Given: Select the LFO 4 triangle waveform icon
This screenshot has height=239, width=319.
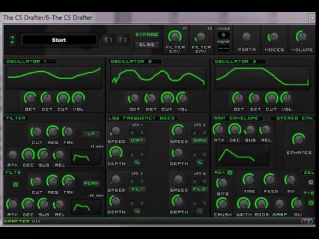Looking at the screenshot, I should (x=199, y=211).
